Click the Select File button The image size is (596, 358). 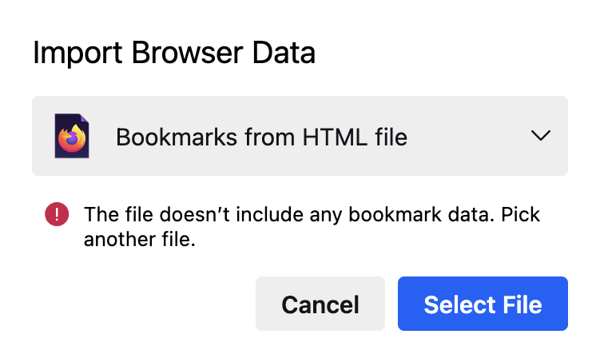(483, 304)
